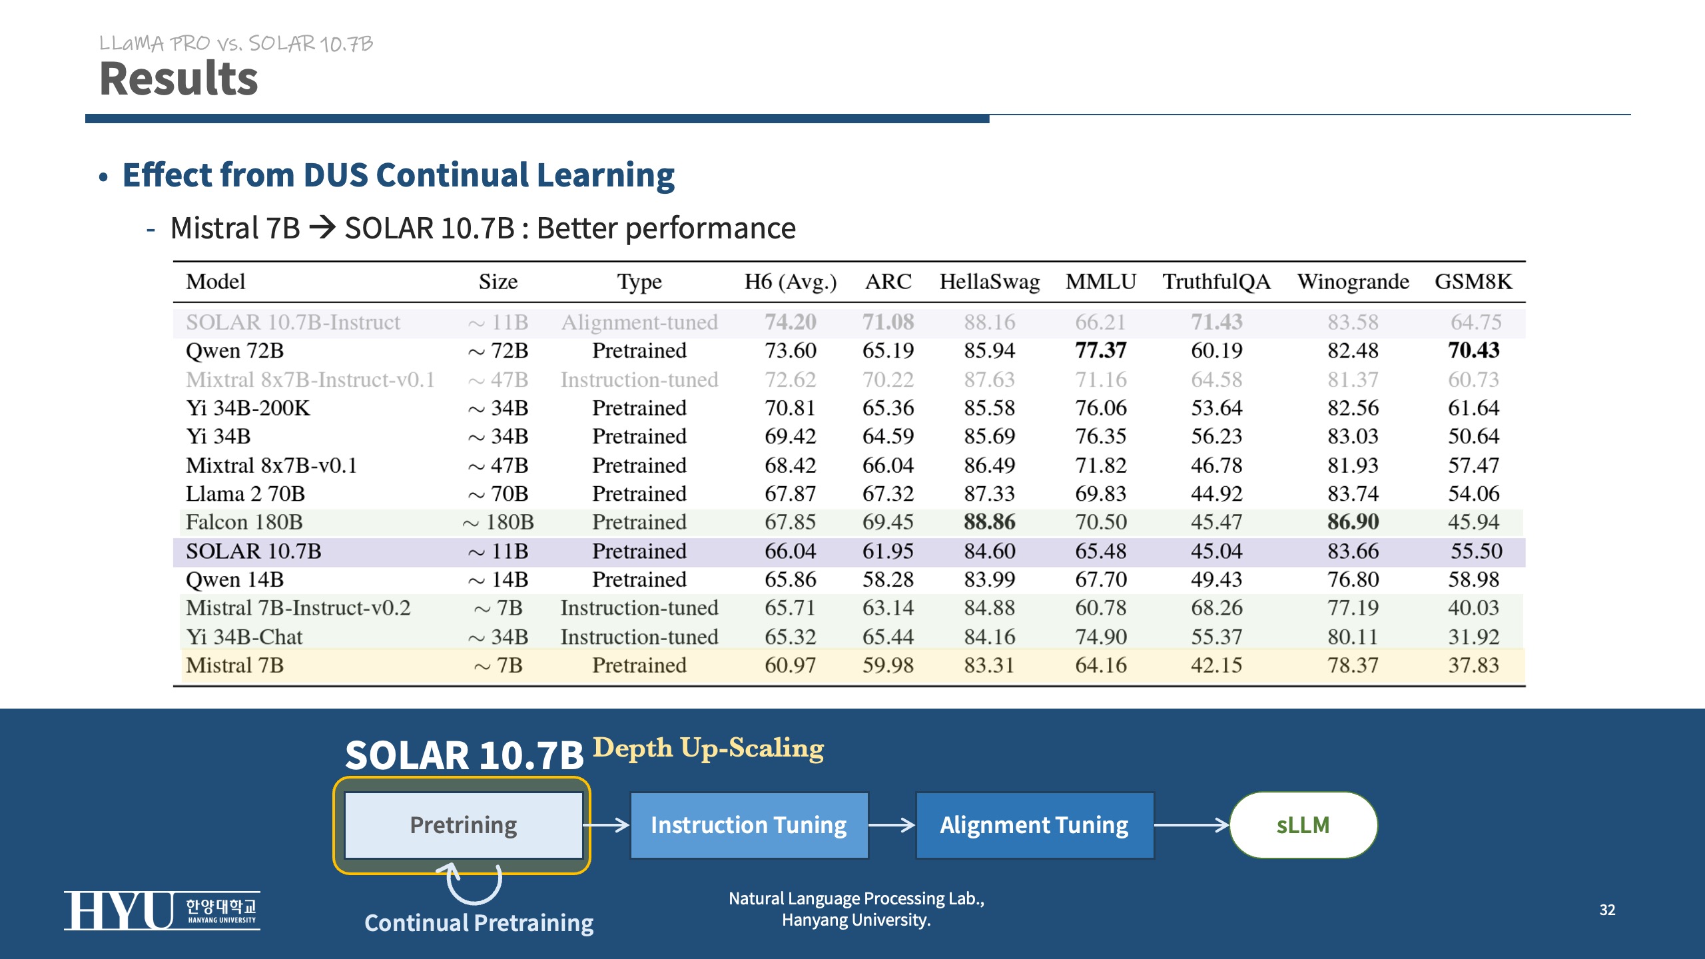Click the Depth Up-Scaling yellow text
The height and width of the screenshot is (959, 1705).
[708, 748]
